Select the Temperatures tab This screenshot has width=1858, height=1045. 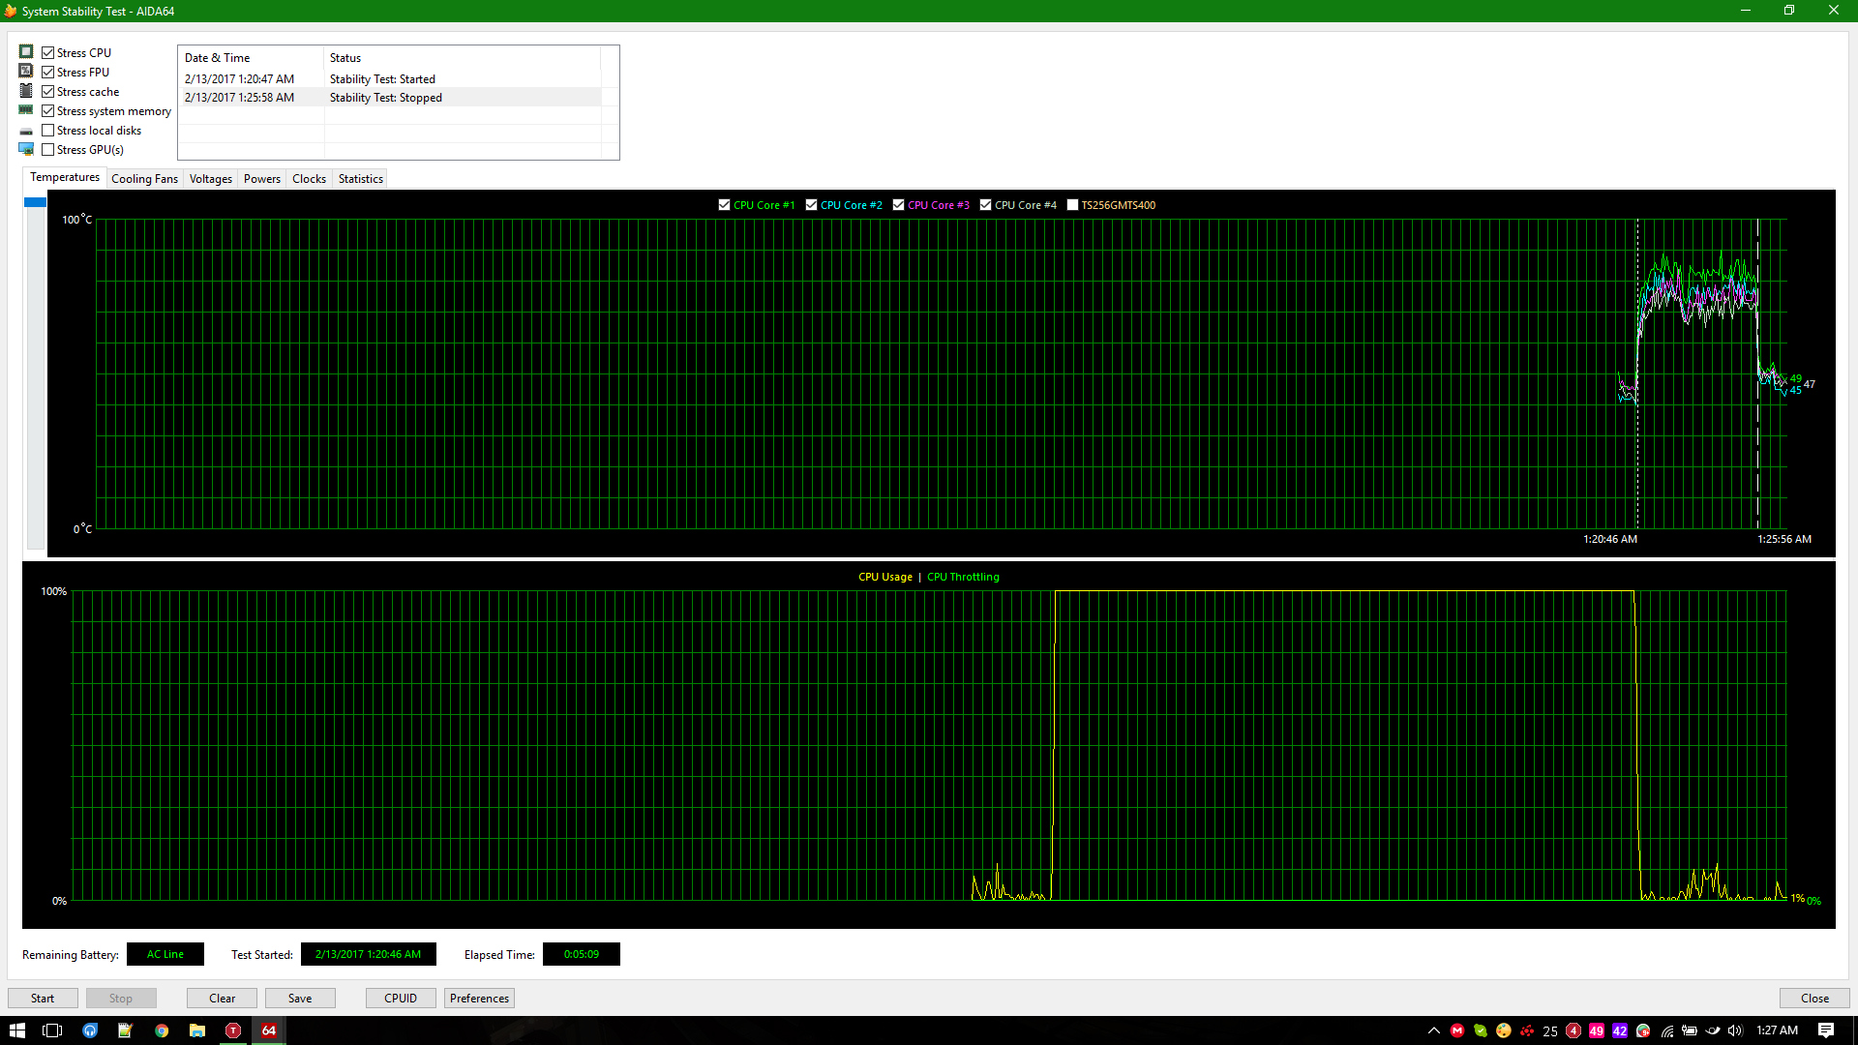click(x=65, y=177)
